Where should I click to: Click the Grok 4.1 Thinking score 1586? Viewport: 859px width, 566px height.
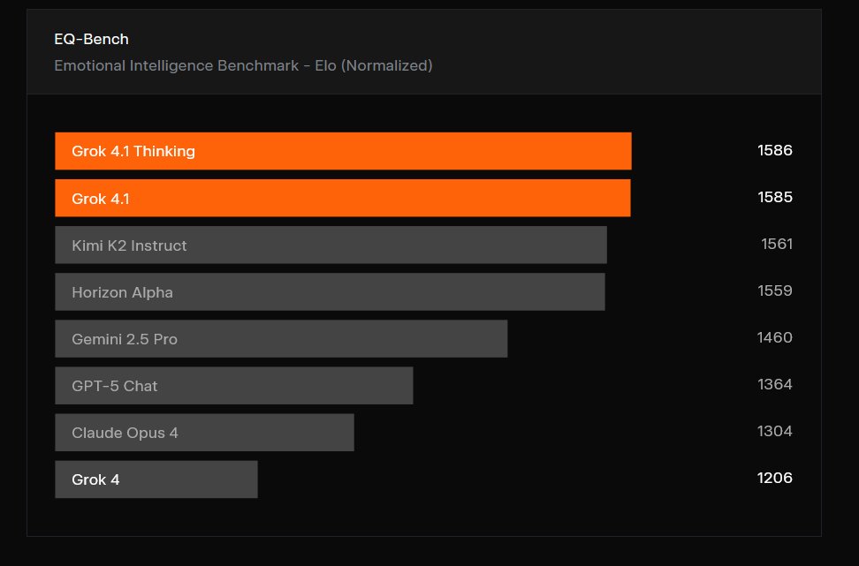(774, 150)
